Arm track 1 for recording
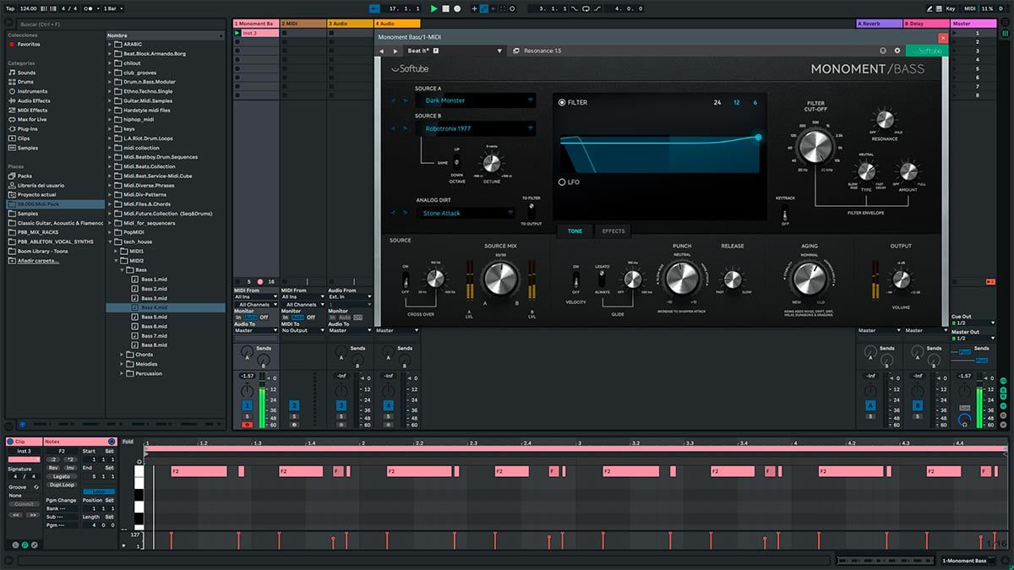1014x570 pixels. 247,425
